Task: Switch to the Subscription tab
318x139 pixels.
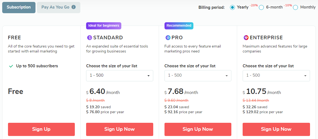Action: pyautogui.click(x=19, y=7)
